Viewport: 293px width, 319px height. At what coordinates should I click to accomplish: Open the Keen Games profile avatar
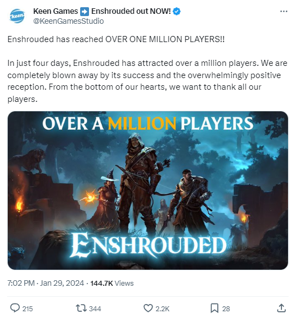point(17,16)
